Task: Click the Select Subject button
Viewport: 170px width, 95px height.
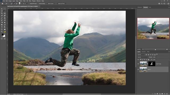Action: (x=51, y=3)
